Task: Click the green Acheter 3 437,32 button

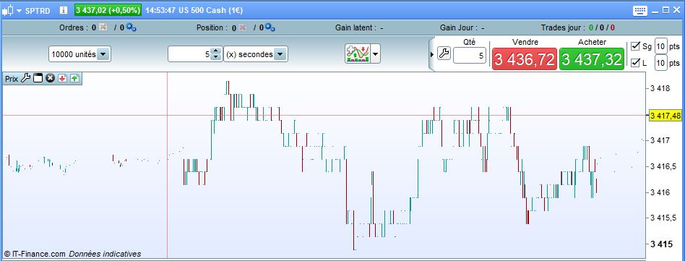Action: point(592,59)
